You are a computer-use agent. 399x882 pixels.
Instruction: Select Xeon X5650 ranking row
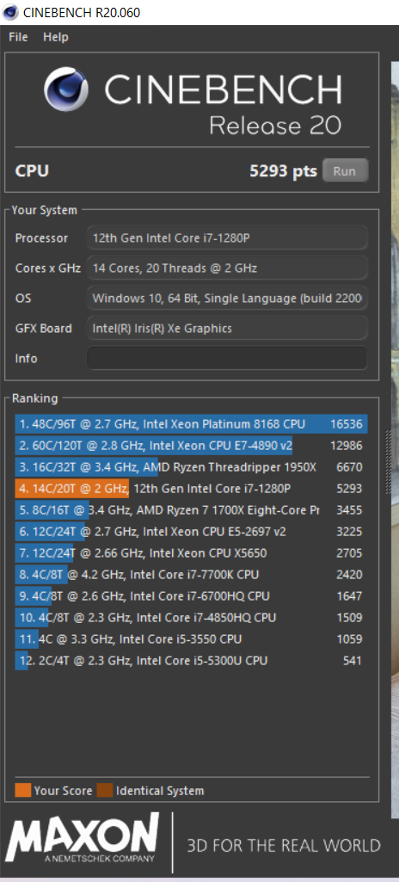click(191, 553)
